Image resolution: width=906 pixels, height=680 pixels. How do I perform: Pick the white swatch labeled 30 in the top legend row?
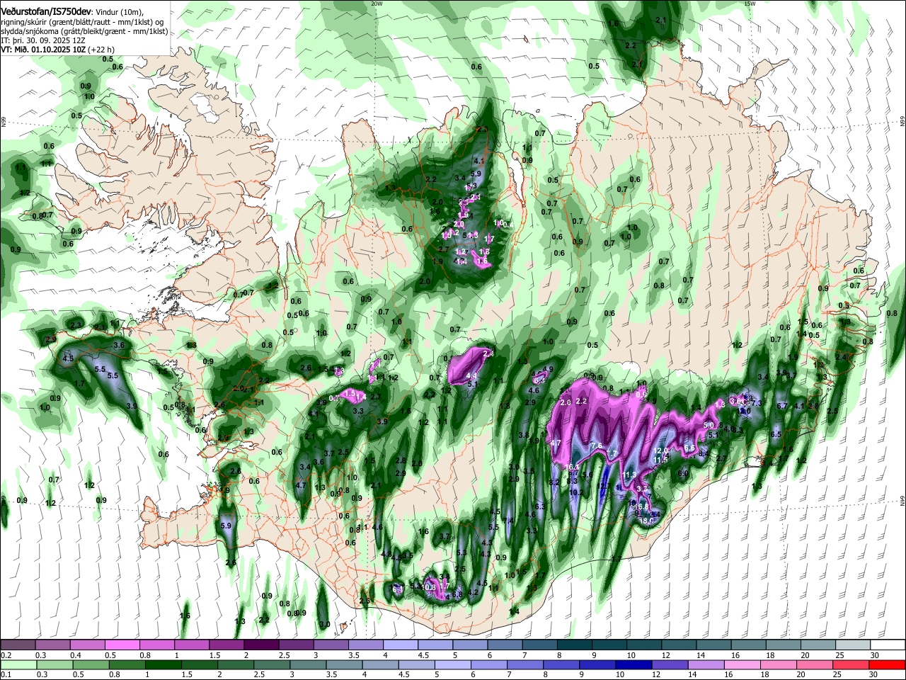(888, 645)
